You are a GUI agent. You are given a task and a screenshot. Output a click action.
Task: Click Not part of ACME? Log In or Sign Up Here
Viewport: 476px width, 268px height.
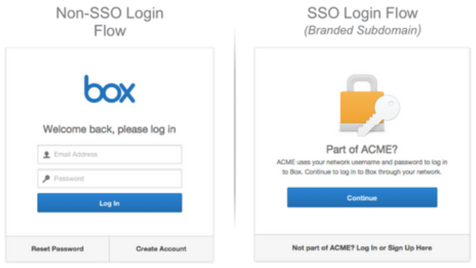(x=362, y=248)
